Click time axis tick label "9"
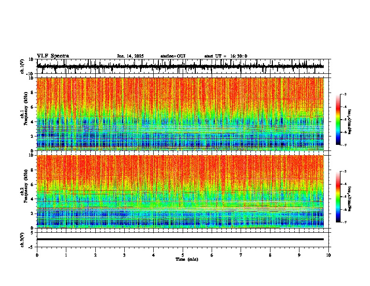 coord(299,255)
